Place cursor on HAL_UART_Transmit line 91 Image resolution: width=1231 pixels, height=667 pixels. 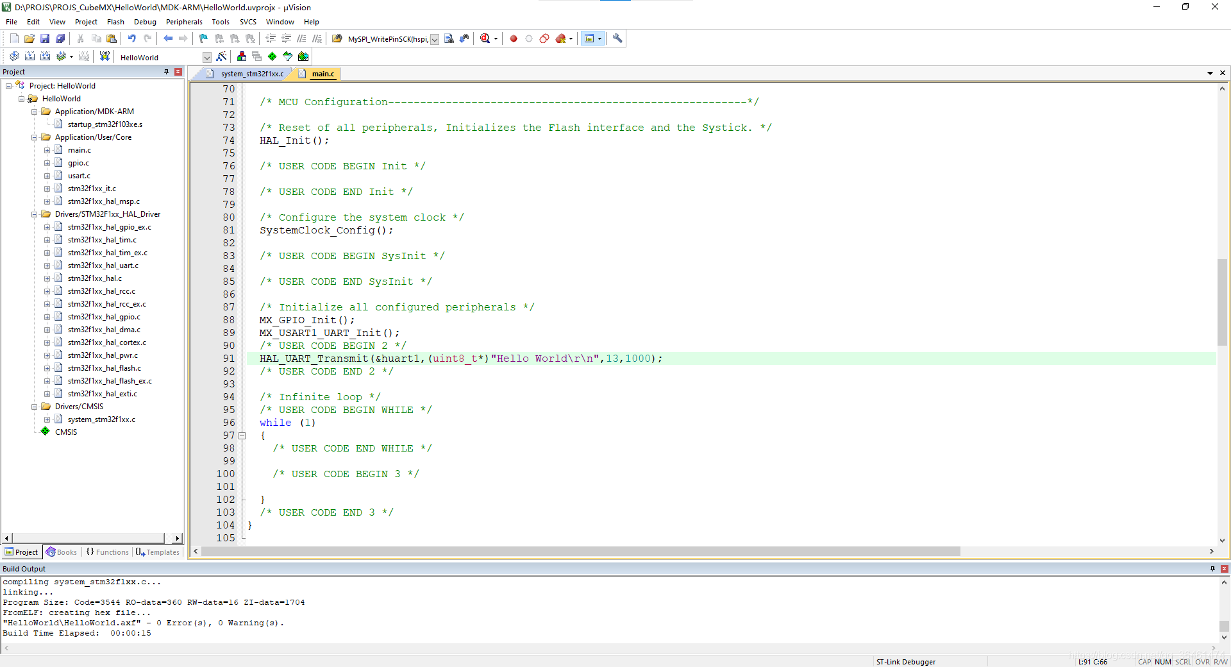pyautogui.click(x=460, y=359)
